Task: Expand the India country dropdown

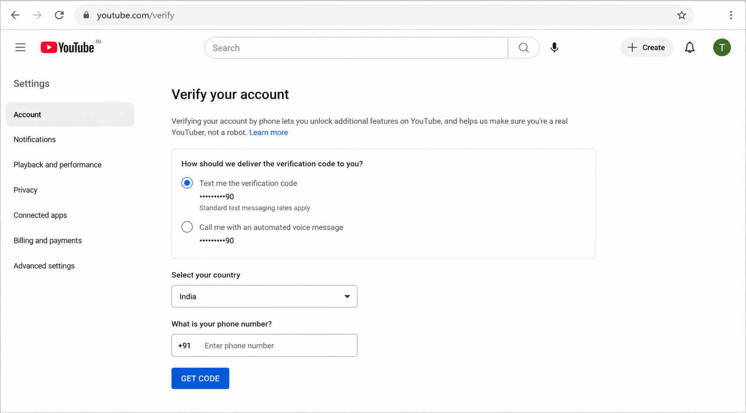Action: 264,297
